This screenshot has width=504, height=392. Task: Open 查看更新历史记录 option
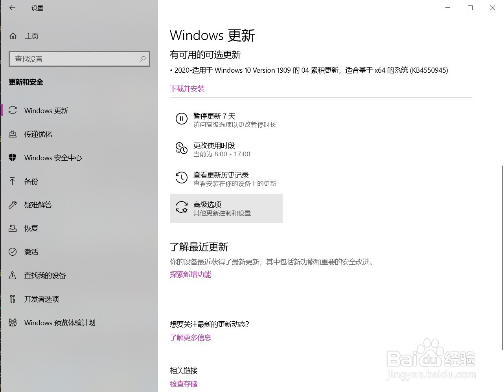226,179
